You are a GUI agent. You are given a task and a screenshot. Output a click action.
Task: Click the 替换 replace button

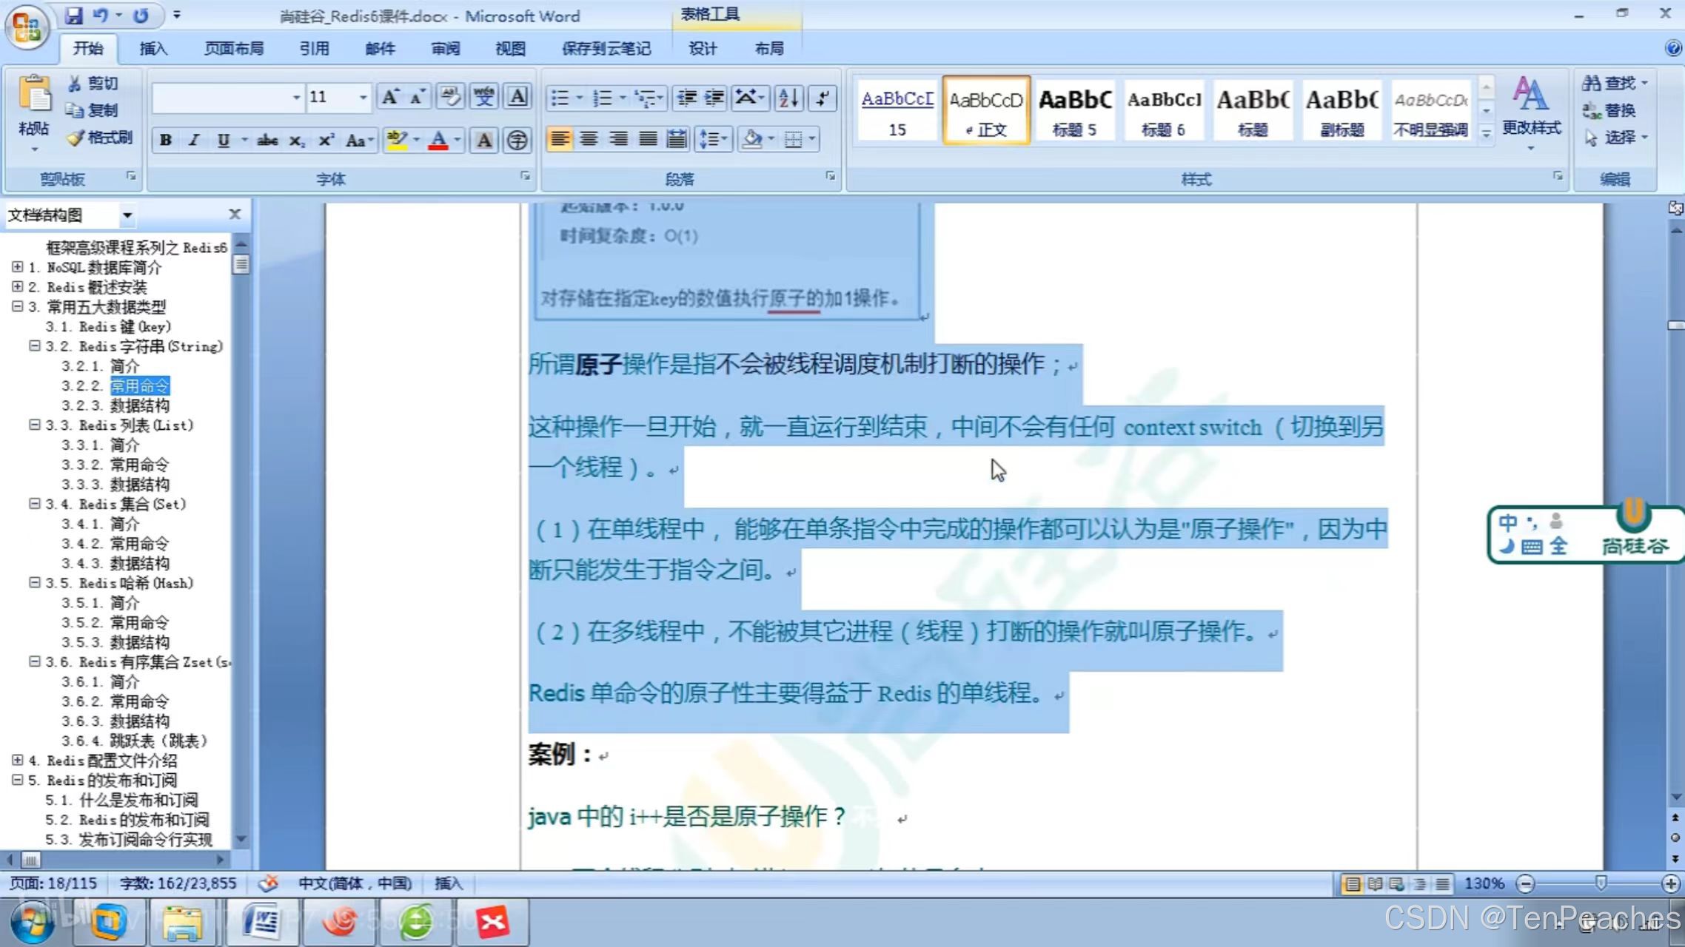(1609, 110)
